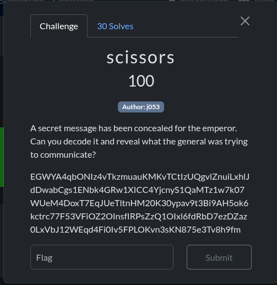Select the Challenge tab
The height and width of the screenshot is (285, 277).
(59, 26)
